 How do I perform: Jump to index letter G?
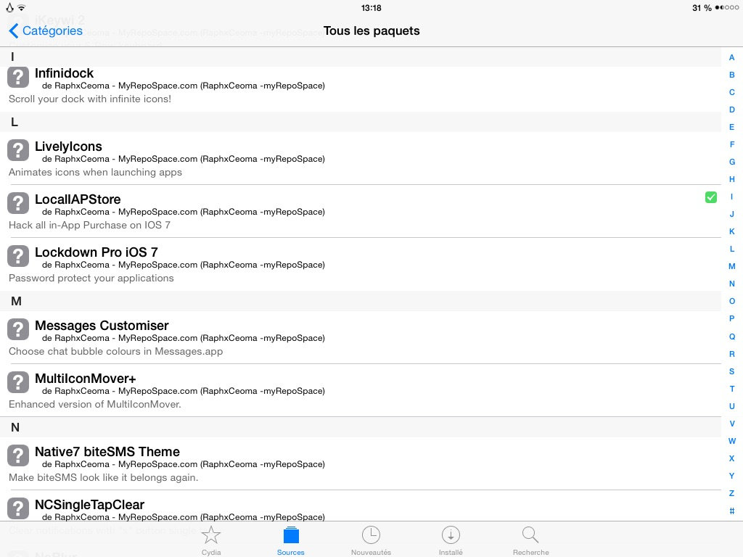(731, 162)
